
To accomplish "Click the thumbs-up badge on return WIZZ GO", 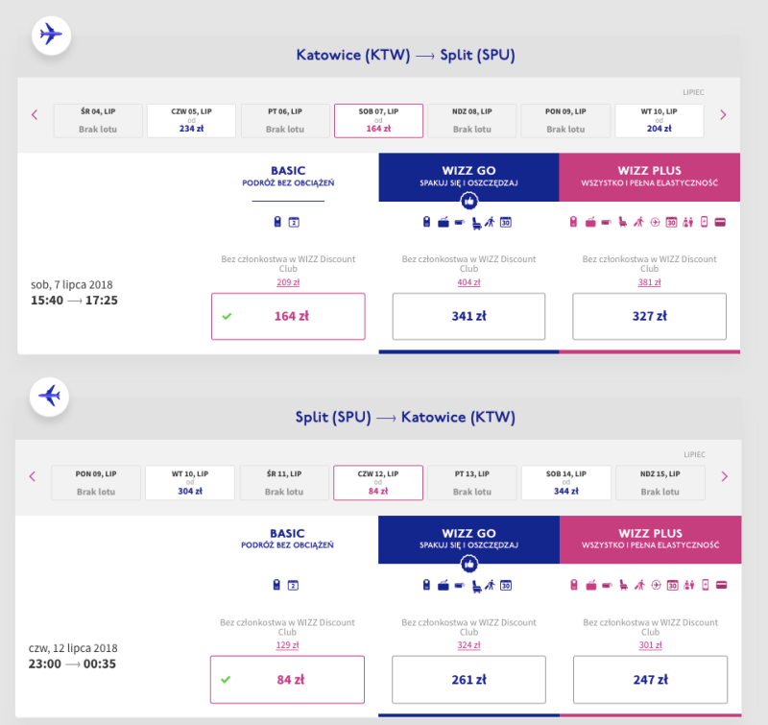I will [x=469, y=564].
